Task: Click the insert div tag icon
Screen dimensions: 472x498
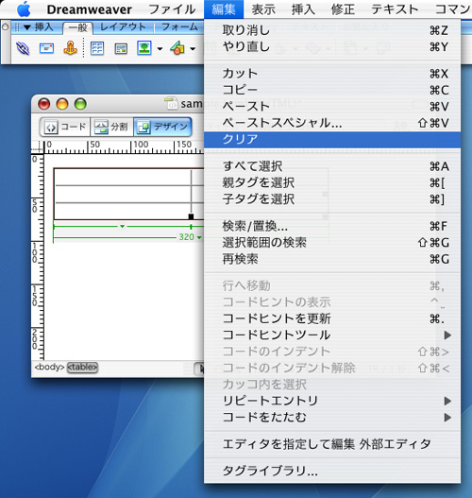Action: point(121,49)
